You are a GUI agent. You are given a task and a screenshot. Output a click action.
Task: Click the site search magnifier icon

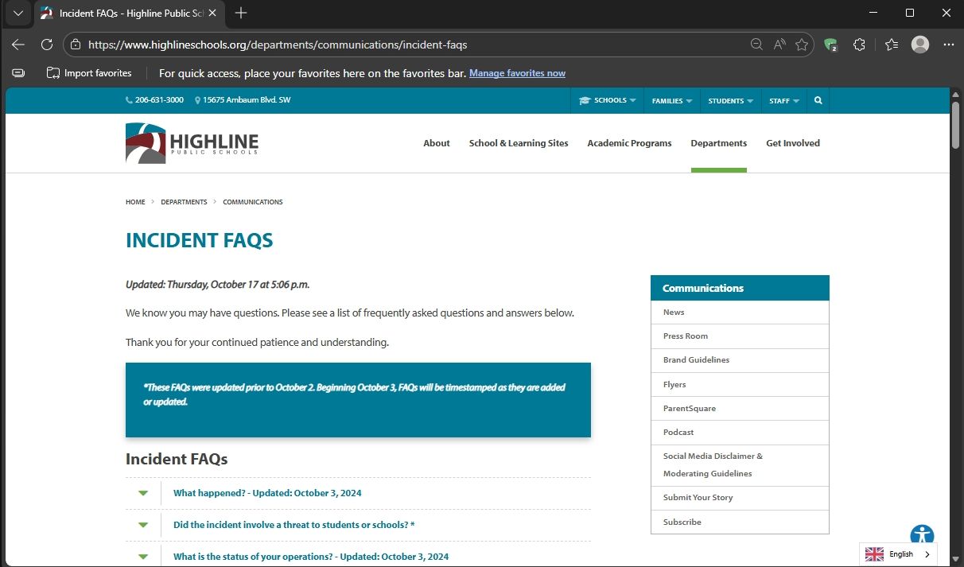point(818,101)
